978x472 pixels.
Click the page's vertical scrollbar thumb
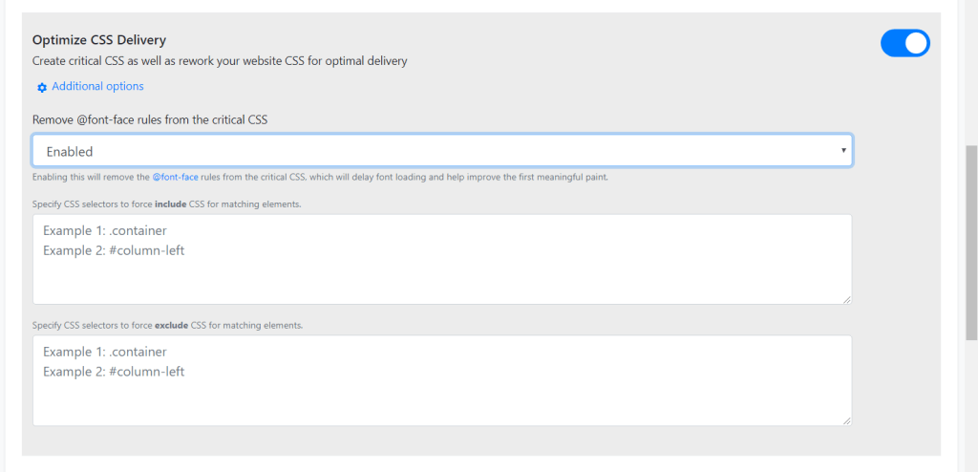(x=971, y=244)
